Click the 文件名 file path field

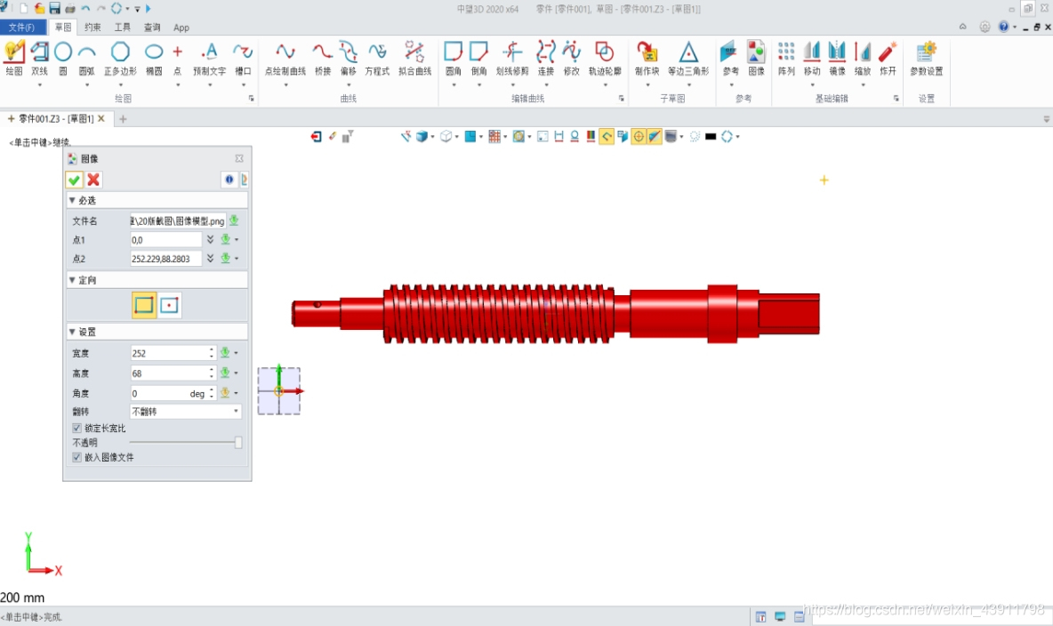[178, 221]
